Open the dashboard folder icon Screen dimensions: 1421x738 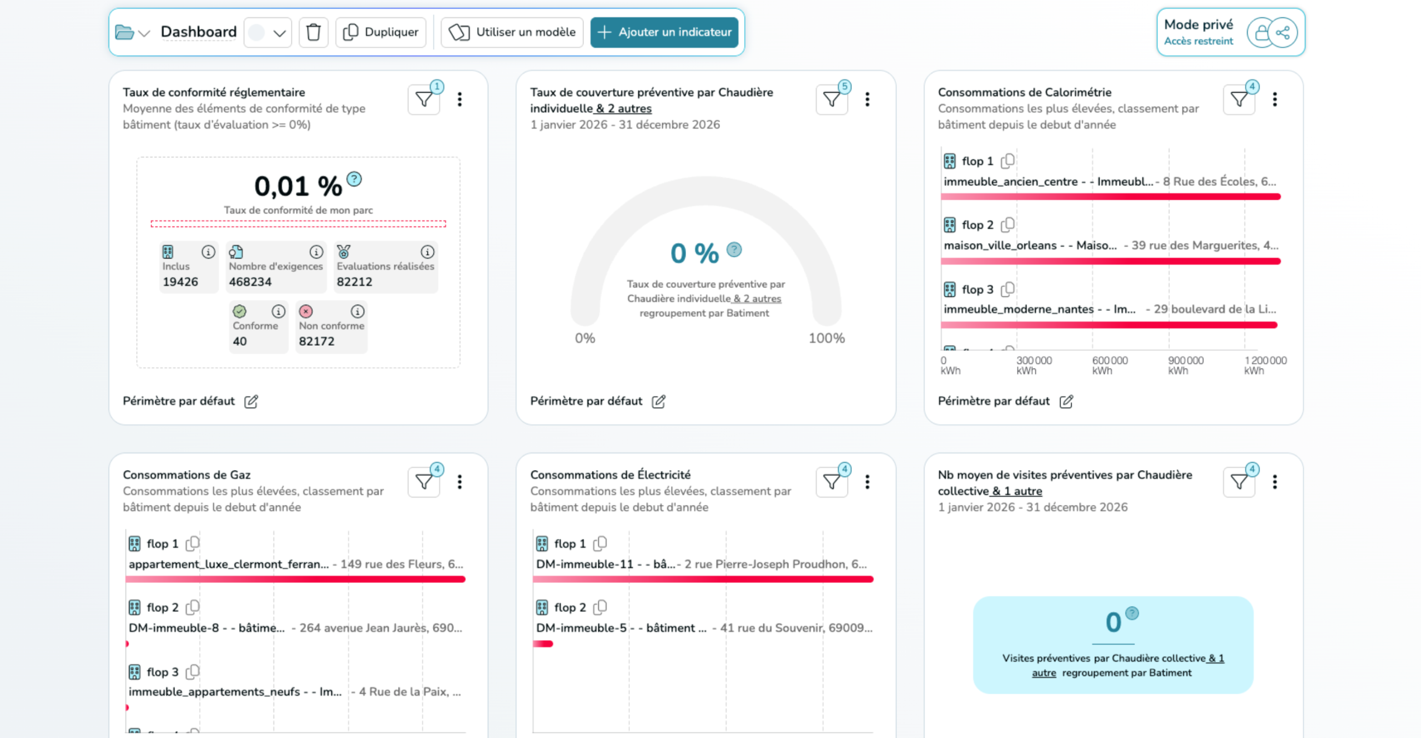pos(124,33)
